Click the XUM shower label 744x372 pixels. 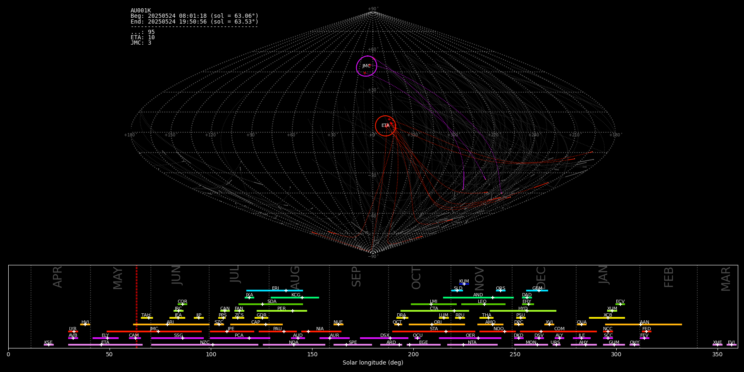click(x=612, y=309)
